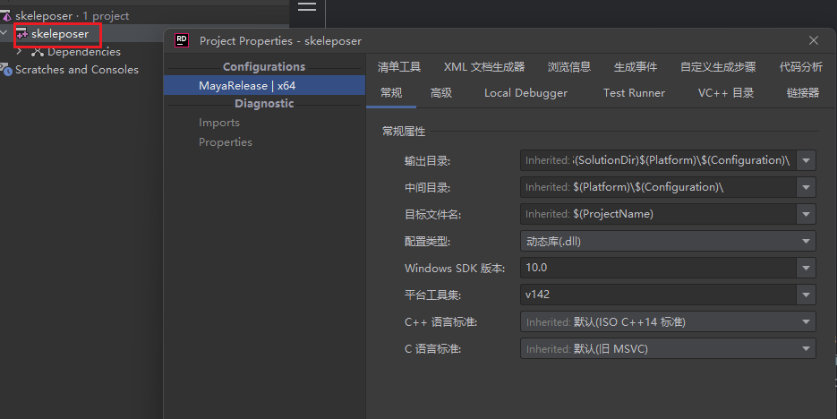
Task: Click the Windows SDK 版本 value 10.0
Action: [536, 268]
